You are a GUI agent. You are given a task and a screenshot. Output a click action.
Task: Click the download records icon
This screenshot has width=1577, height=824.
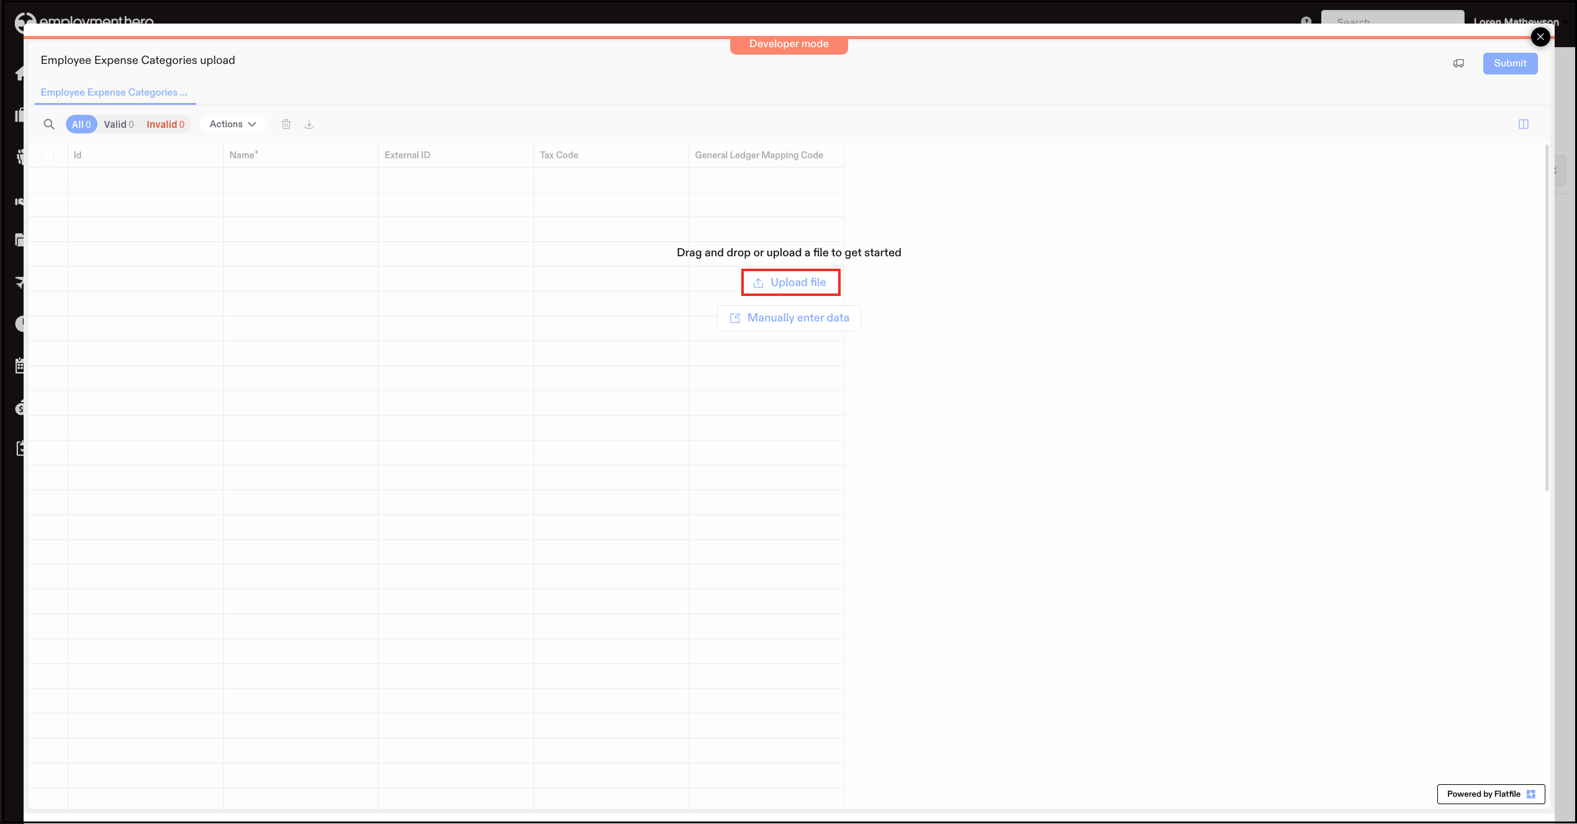tap(309, 124)
